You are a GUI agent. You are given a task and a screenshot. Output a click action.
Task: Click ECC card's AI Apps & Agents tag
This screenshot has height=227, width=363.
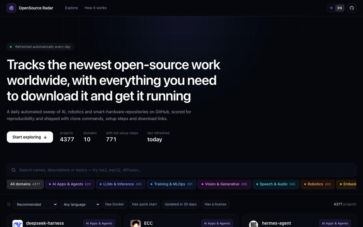[217, 223]
